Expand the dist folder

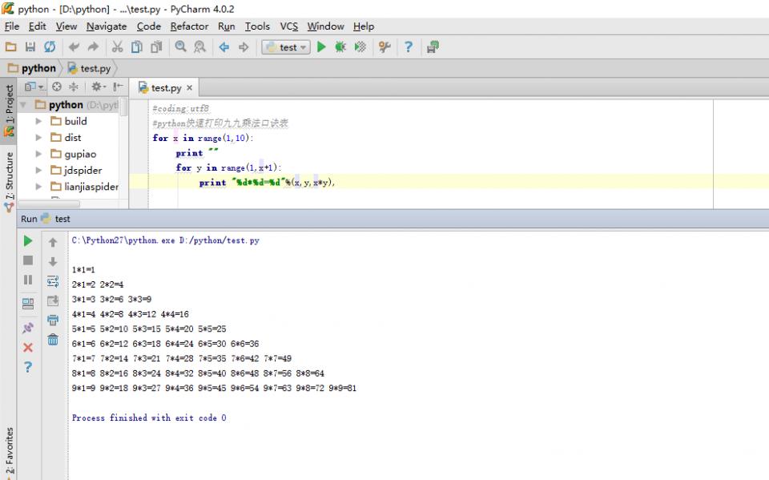click(x=38, y=137)
